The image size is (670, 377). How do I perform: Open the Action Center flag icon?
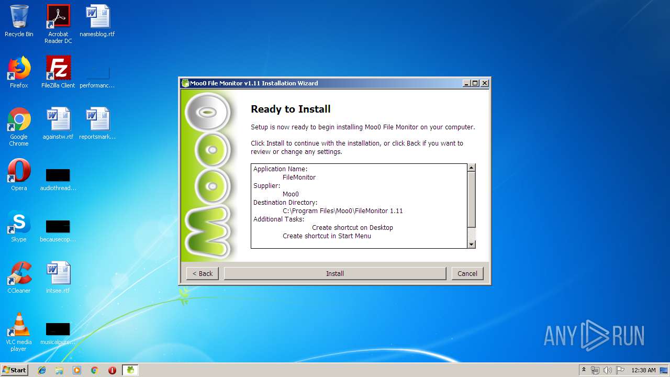pyautogui.click(x=620, y=370)
